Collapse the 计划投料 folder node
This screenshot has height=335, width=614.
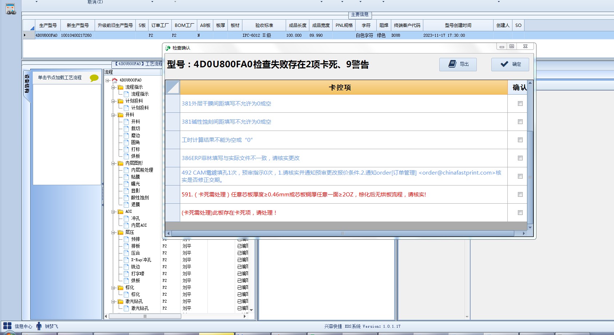pos(114,101)
